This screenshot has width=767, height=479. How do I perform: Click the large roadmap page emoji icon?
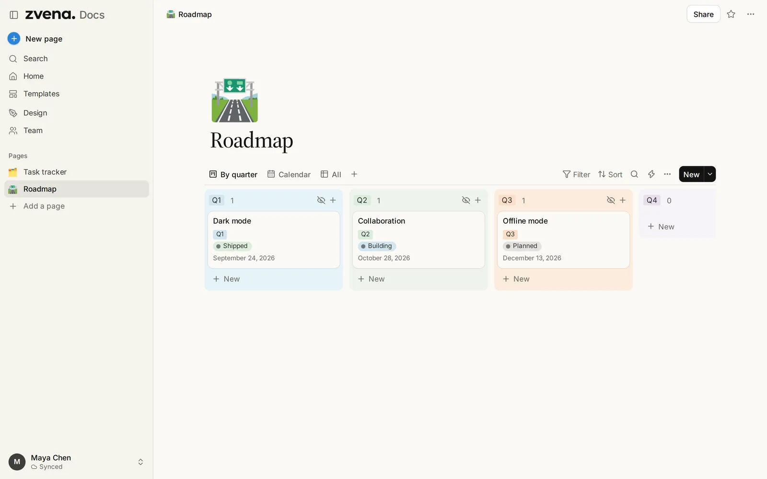(235, 100)
